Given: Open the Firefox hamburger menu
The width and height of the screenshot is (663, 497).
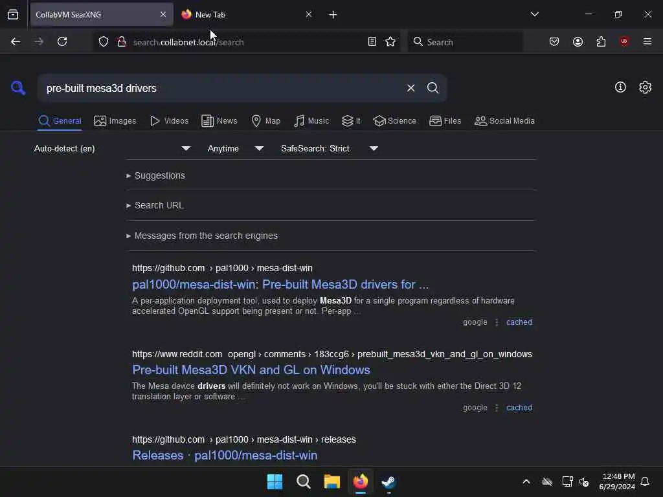Looking at the screenshot, I should pos(647,42).
